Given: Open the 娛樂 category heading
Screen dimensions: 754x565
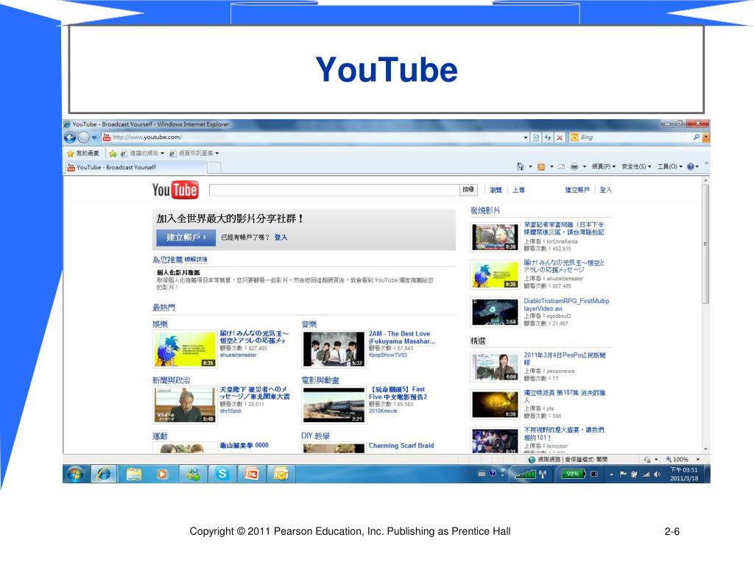Looking at the screenshot, I should point(160,324).
